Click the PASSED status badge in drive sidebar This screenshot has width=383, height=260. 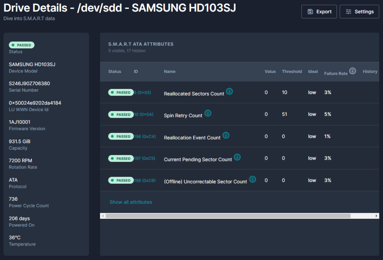point(22,45)
